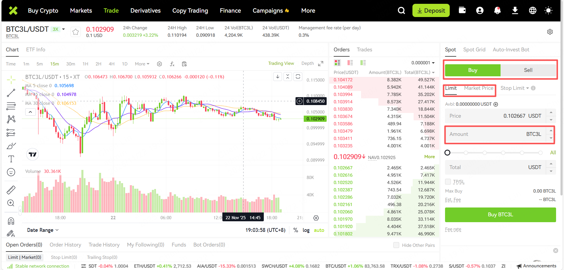Open the wallet icon in header

pyautogui.click(x=462, y=11)
